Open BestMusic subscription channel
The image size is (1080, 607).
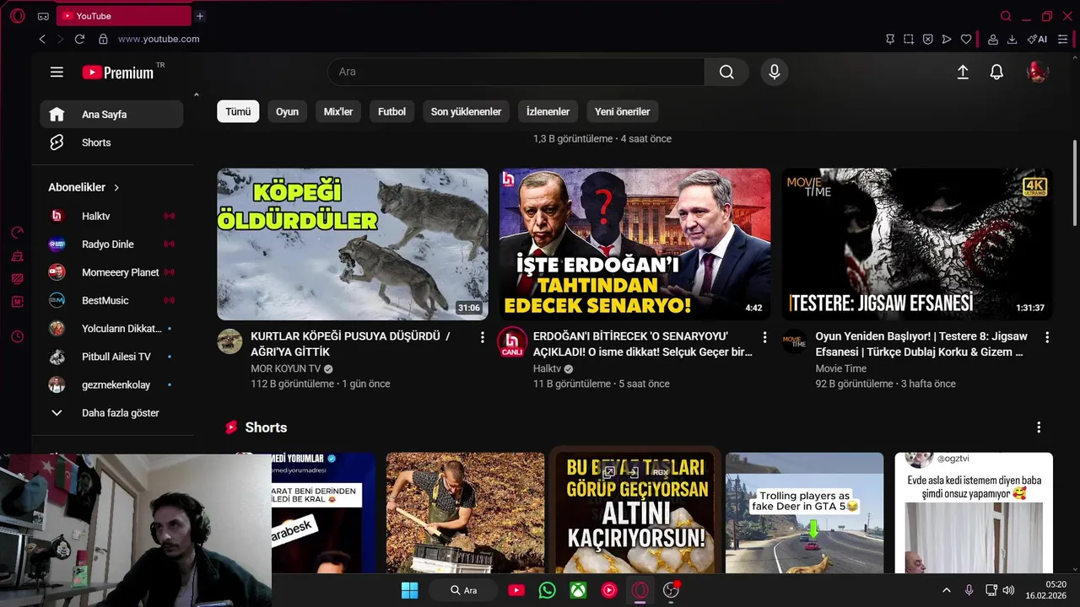[111, 300]
